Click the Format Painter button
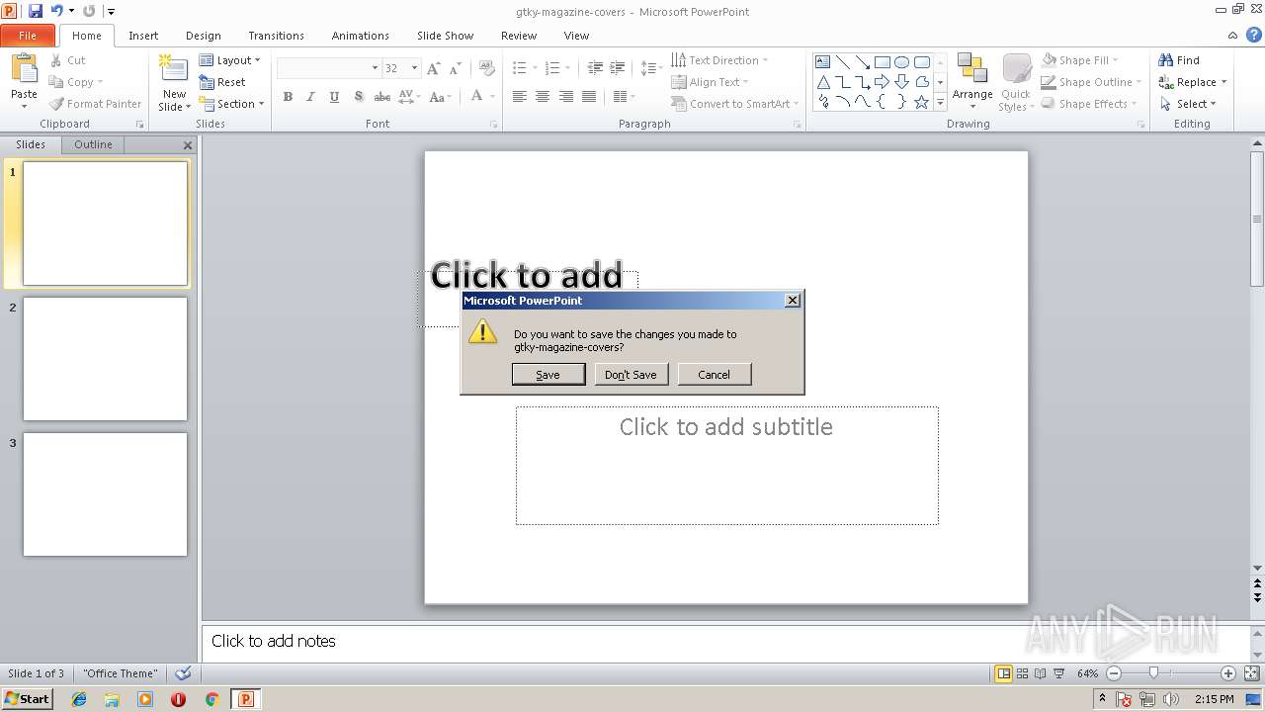The height and width of the screenshot is (712, 1265). tap(96, 104)
